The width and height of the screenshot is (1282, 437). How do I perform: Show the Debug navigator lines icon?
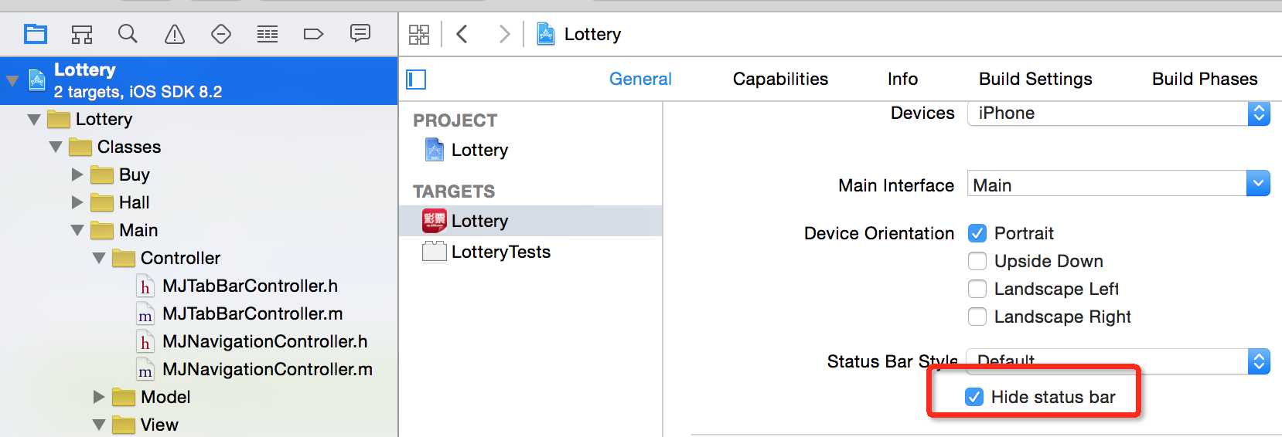point(268,34)
